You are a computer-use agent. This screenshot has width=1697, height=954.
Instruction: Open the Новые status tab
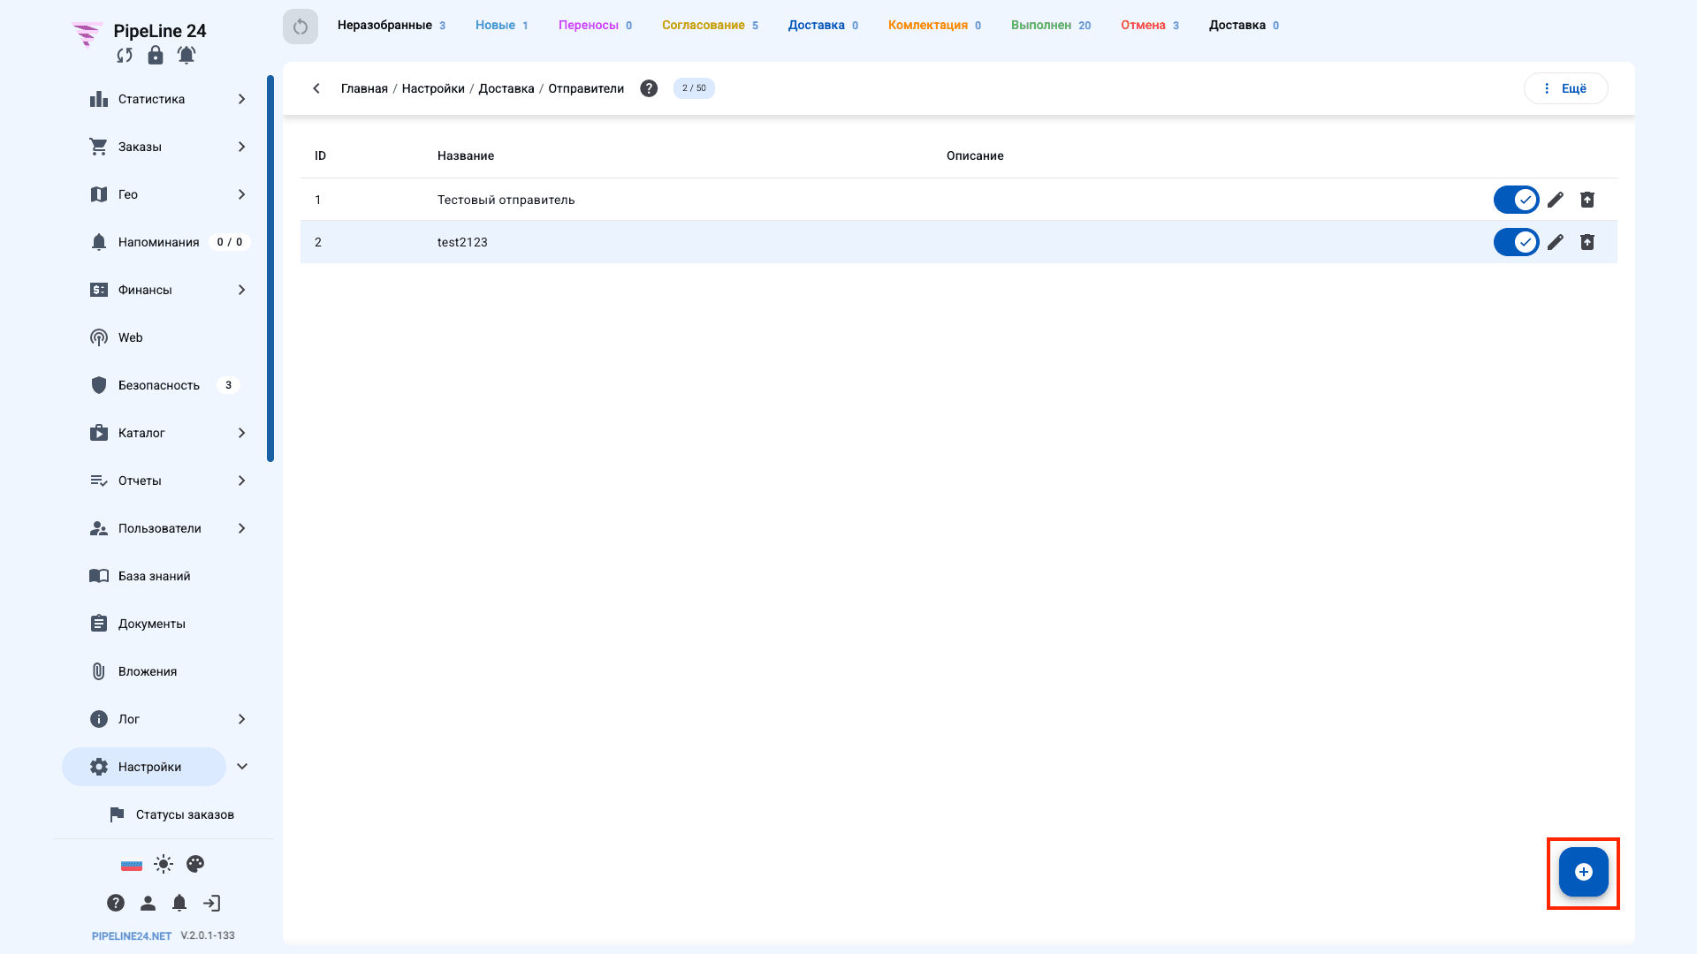pyautogui.click(x=502, y=26)
